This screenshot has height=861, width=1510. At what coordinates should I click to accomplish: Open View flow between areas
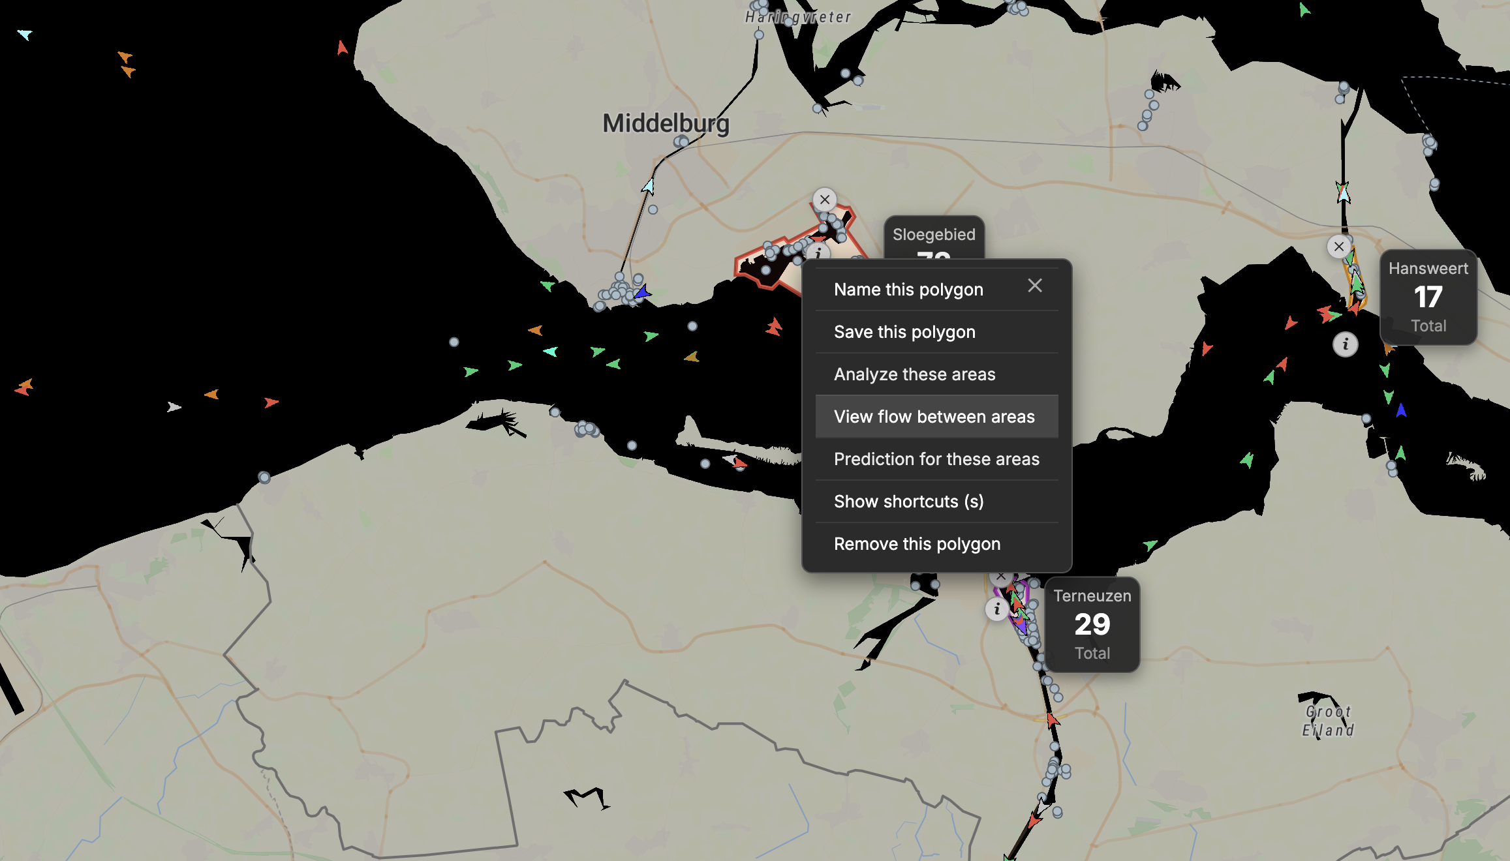934,417
